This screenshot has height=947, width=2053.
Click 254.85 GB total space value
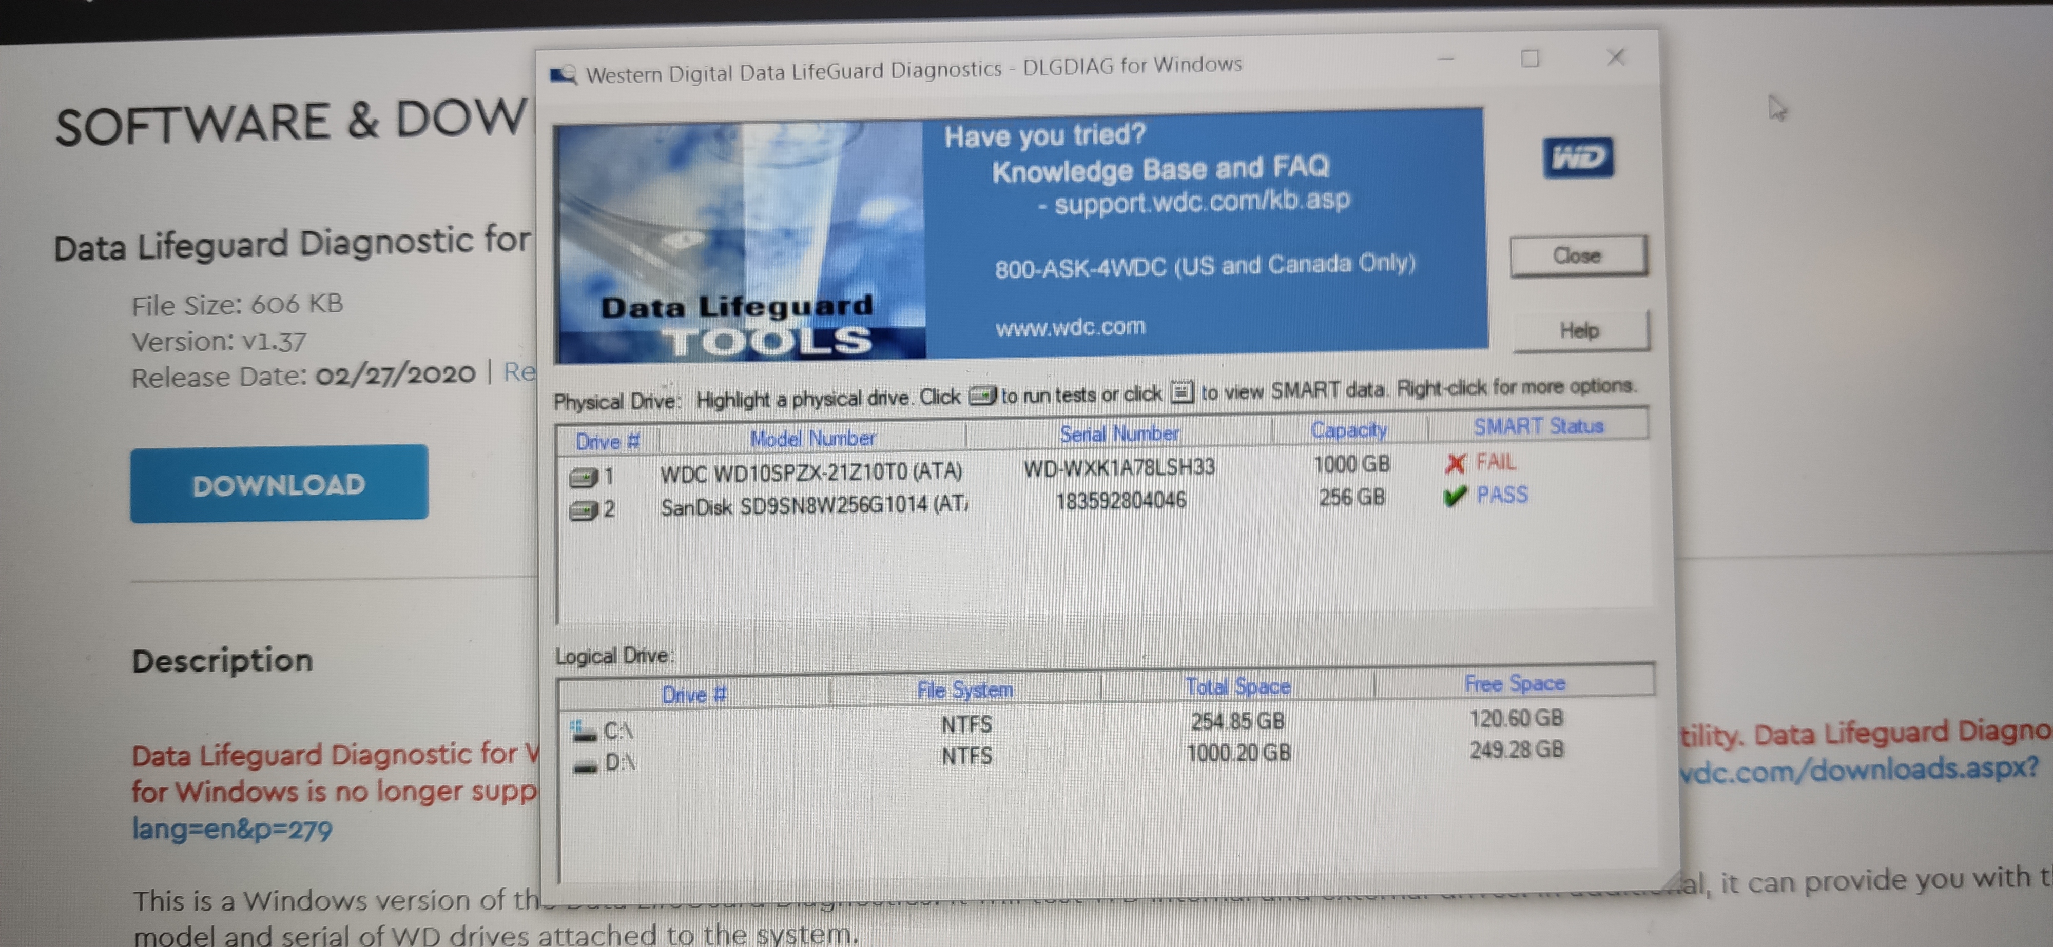pos(1237,722)
